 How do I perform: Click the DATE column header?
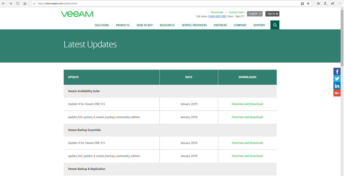pyautogui.click(x=189, y=77)
